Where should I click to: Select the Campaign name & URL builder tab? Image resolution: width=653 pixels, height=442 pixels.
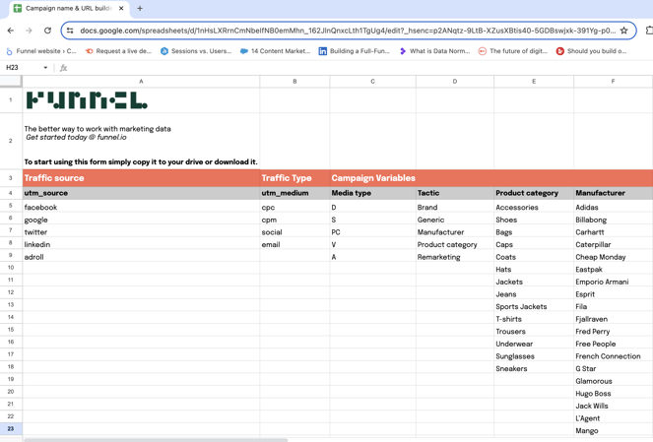[x=65, y=9]
